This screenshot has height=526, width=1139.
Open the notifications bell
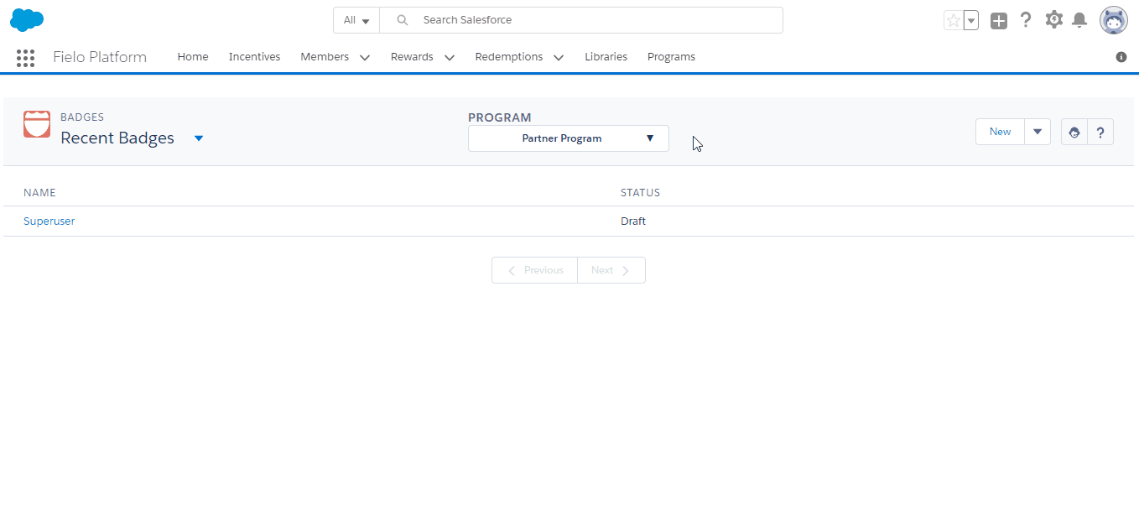click(1079, 20)
